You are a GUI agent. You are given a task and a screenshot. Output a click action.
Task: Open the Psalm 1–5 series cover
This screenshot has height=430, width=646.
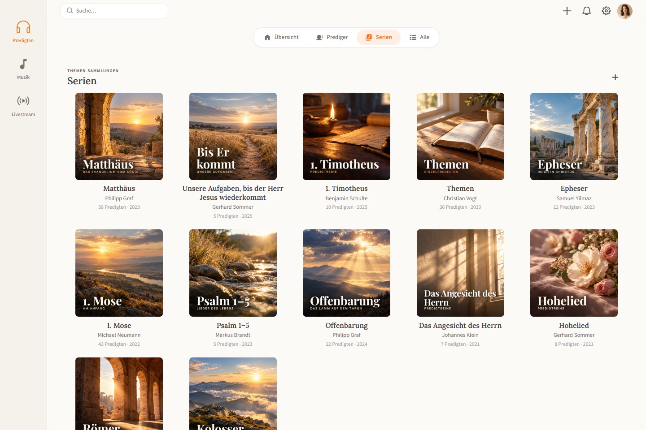233,273
